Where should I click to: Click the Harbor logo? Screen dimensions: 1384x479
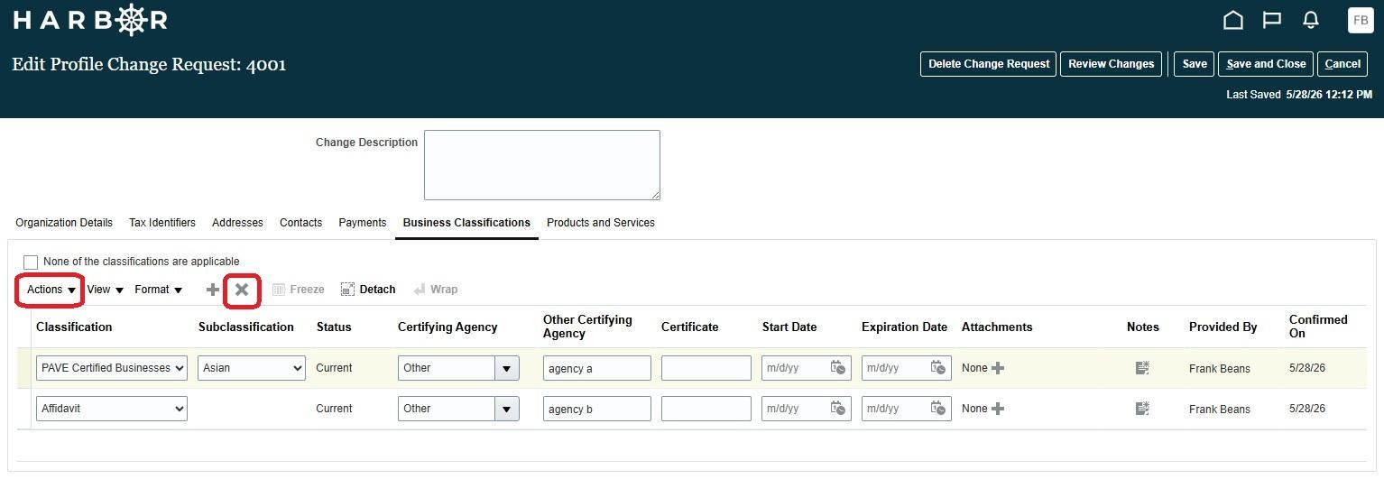click(90, 20)
